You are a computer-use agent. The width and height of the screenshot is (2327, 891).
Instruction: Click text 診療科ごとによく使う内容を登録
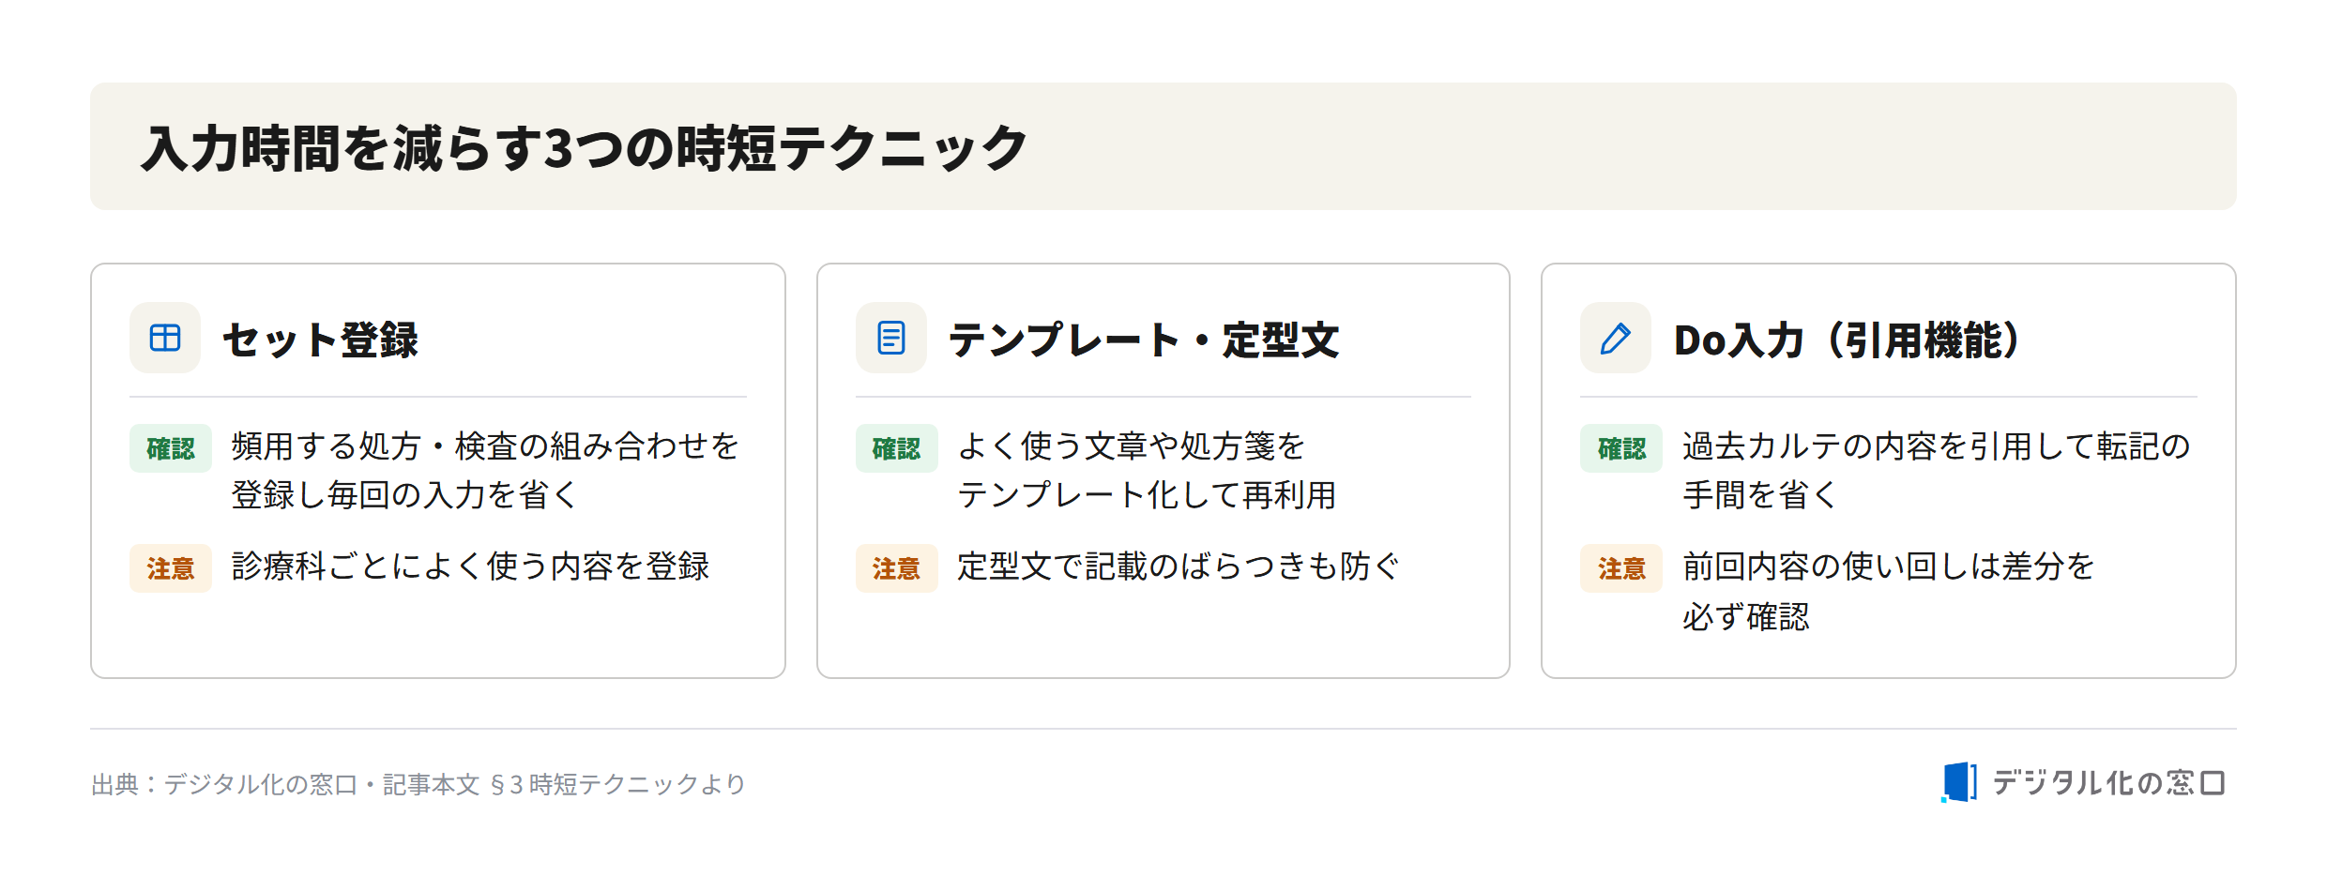pyautogui.click(x=470, y=566)
